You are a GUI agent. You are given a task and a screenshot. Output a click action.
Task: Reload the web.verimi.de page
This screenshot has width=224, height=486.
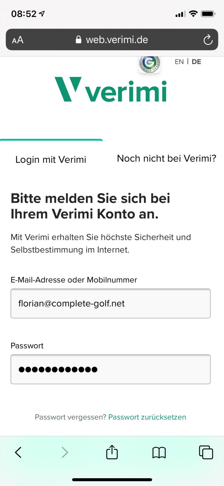208,40
